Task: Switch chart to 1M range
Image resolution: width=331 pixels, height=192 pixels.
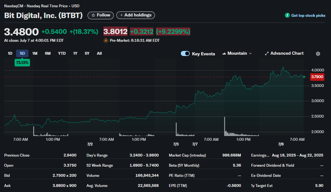Action: [x=35, y=53]
